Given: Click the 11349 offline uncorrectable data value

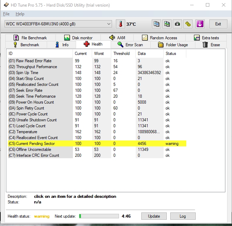Looking at the screenshot, I should coord(143,150).
